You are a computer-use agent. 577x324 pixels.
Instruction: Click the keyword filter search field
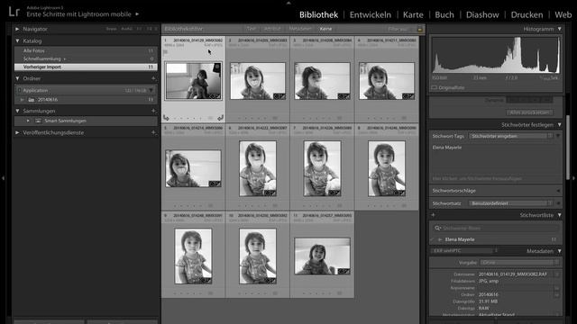tap(496, 228)
